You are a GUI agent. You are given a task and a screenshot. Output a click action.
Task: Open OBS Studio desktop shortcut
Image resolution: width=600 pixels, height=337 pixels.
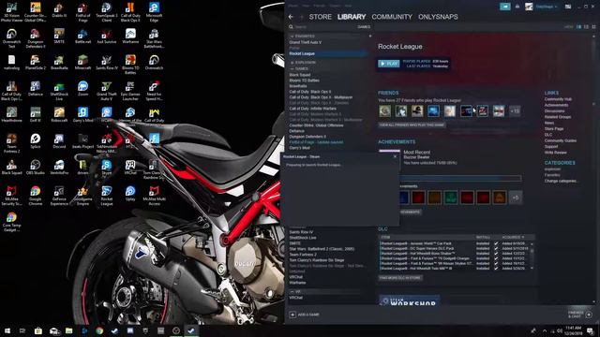click(x=36, y=167)
